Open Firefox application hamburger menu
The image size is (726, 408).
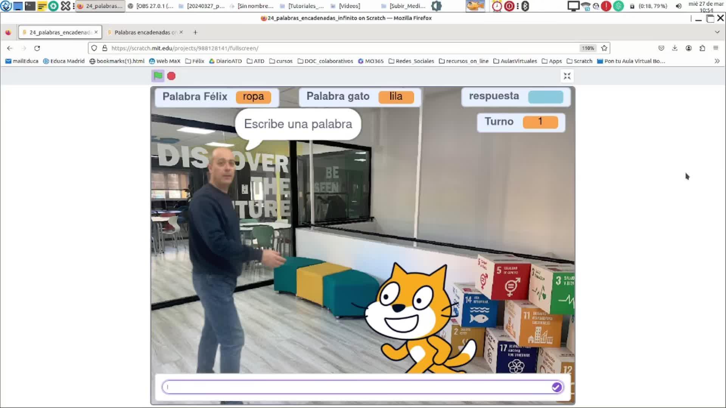715,48
